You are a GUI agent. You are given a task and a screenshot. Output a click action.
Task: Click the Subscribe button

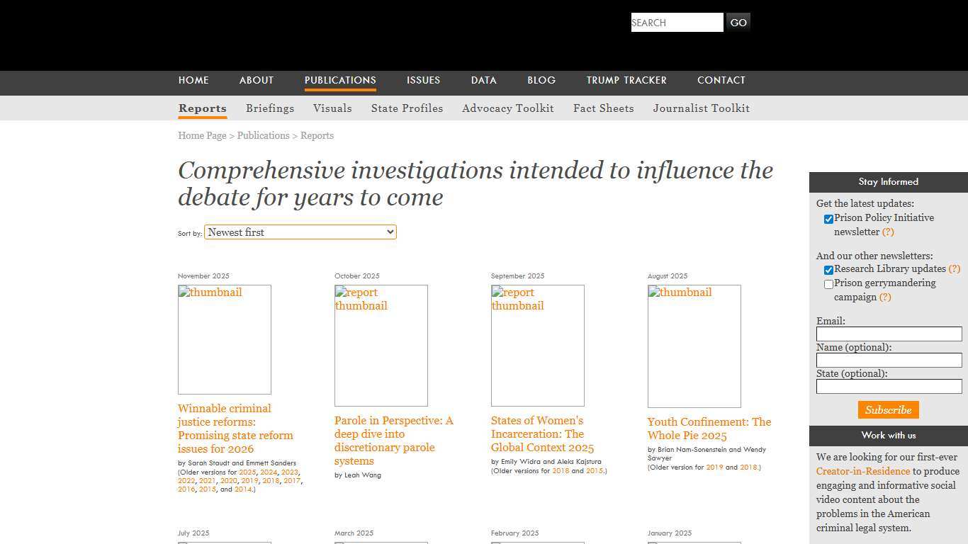click(x=888, y=409)
